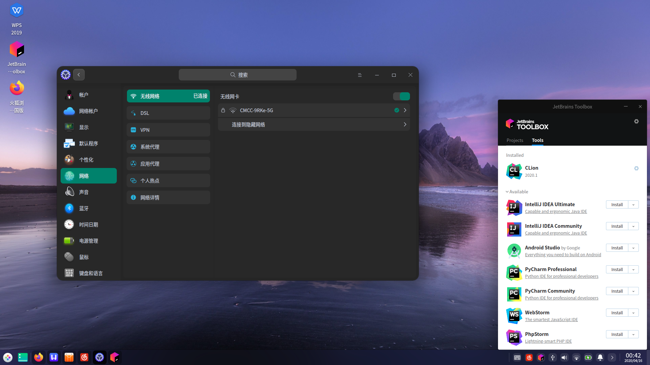The width and height of the screenshot is (650, 365).
Task: Toggle the 无线网卡 wireless adapter switch
Action: 402,96
